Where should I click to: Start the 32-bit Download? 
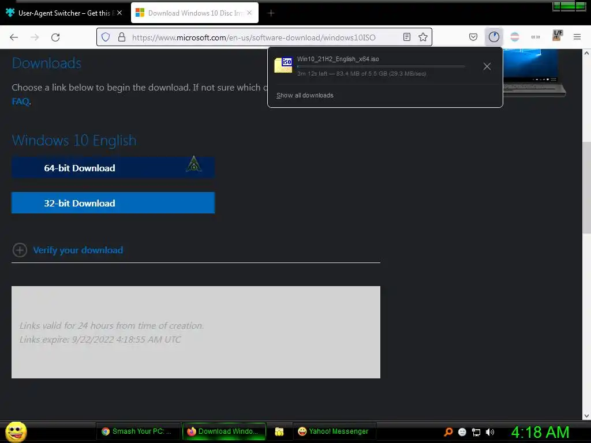[x=113, y=202]
